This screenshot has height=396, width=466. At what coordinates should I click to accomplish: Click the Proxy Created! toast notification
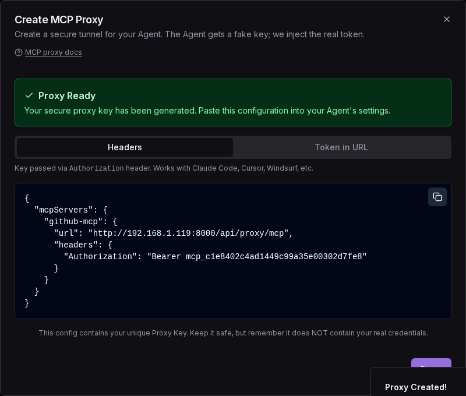point(418,382)
